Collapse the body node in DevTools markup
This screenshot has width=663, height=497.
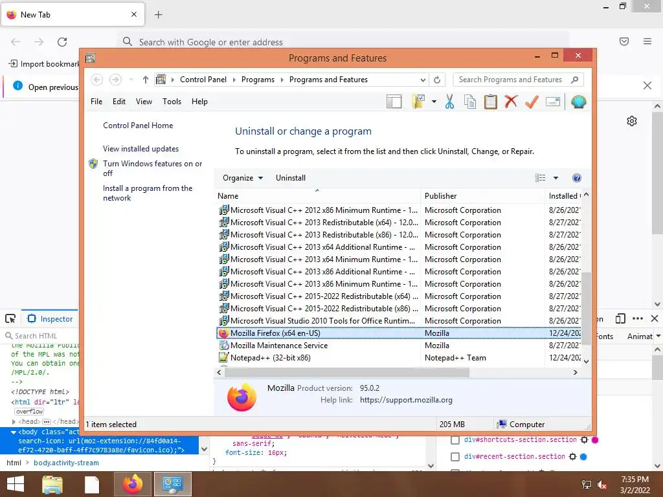point(14,432)
